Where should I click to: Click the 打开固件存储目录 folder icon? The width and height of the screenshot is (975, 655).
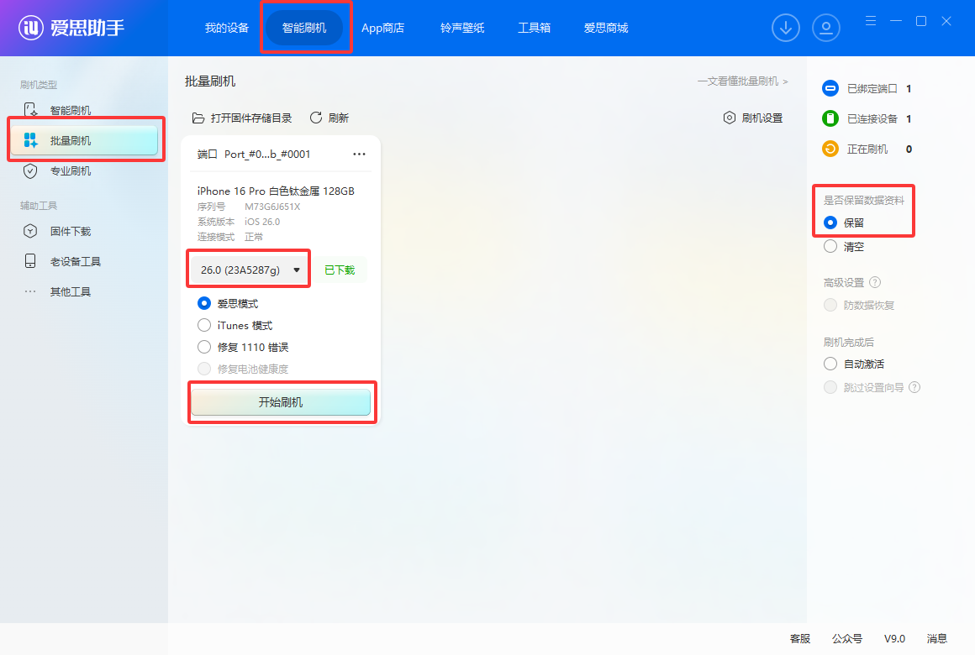[x=198, y=118]
